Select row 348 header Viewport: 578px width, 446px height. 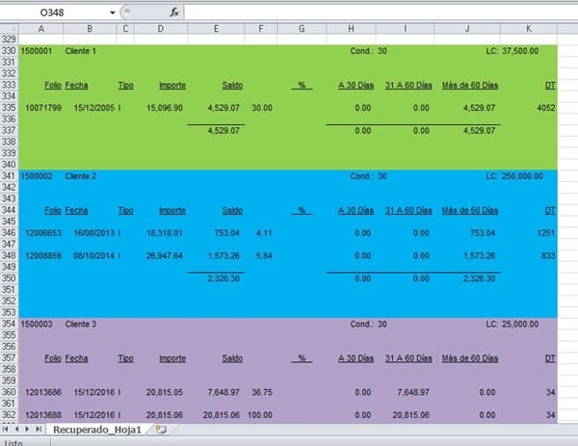[10, 255]
